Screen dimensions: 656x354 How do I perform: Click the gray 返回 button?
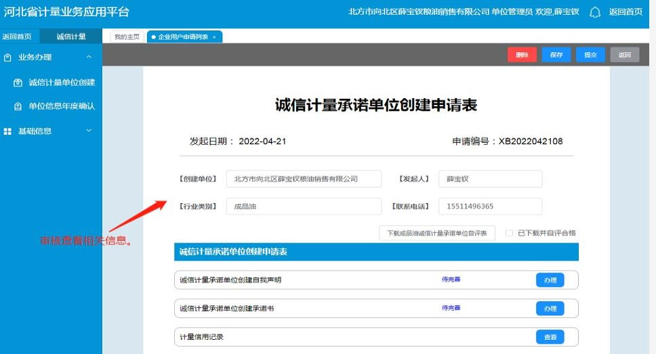[x=624, y=55]
